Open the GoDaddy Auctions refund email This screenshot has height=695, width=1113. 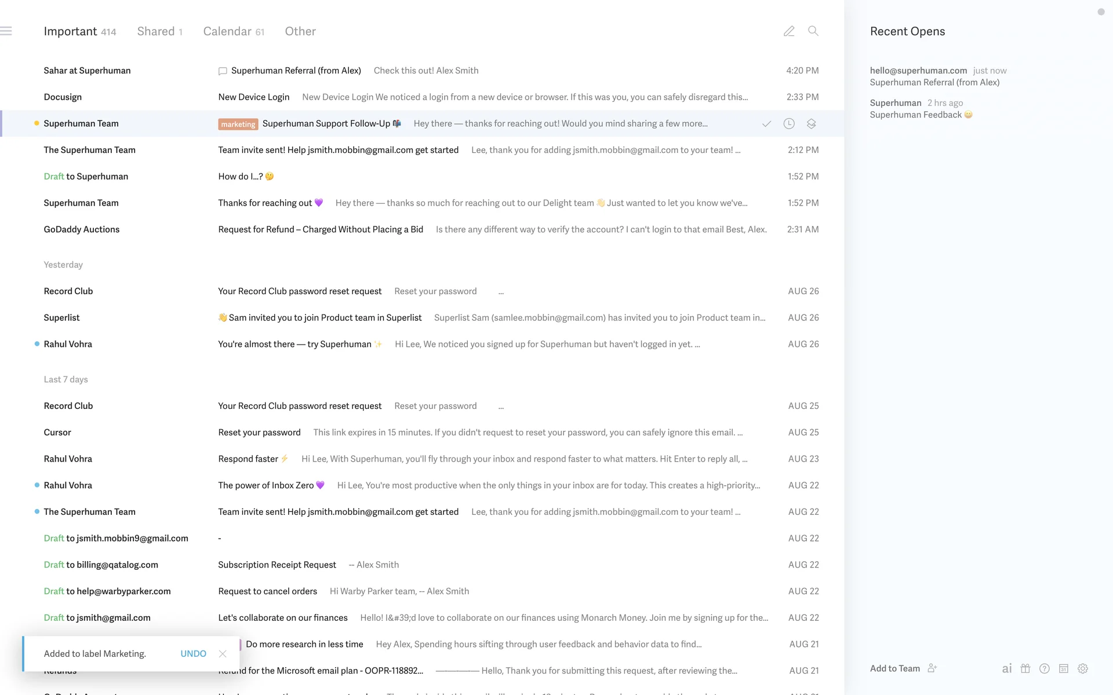[x=321, y=229]
